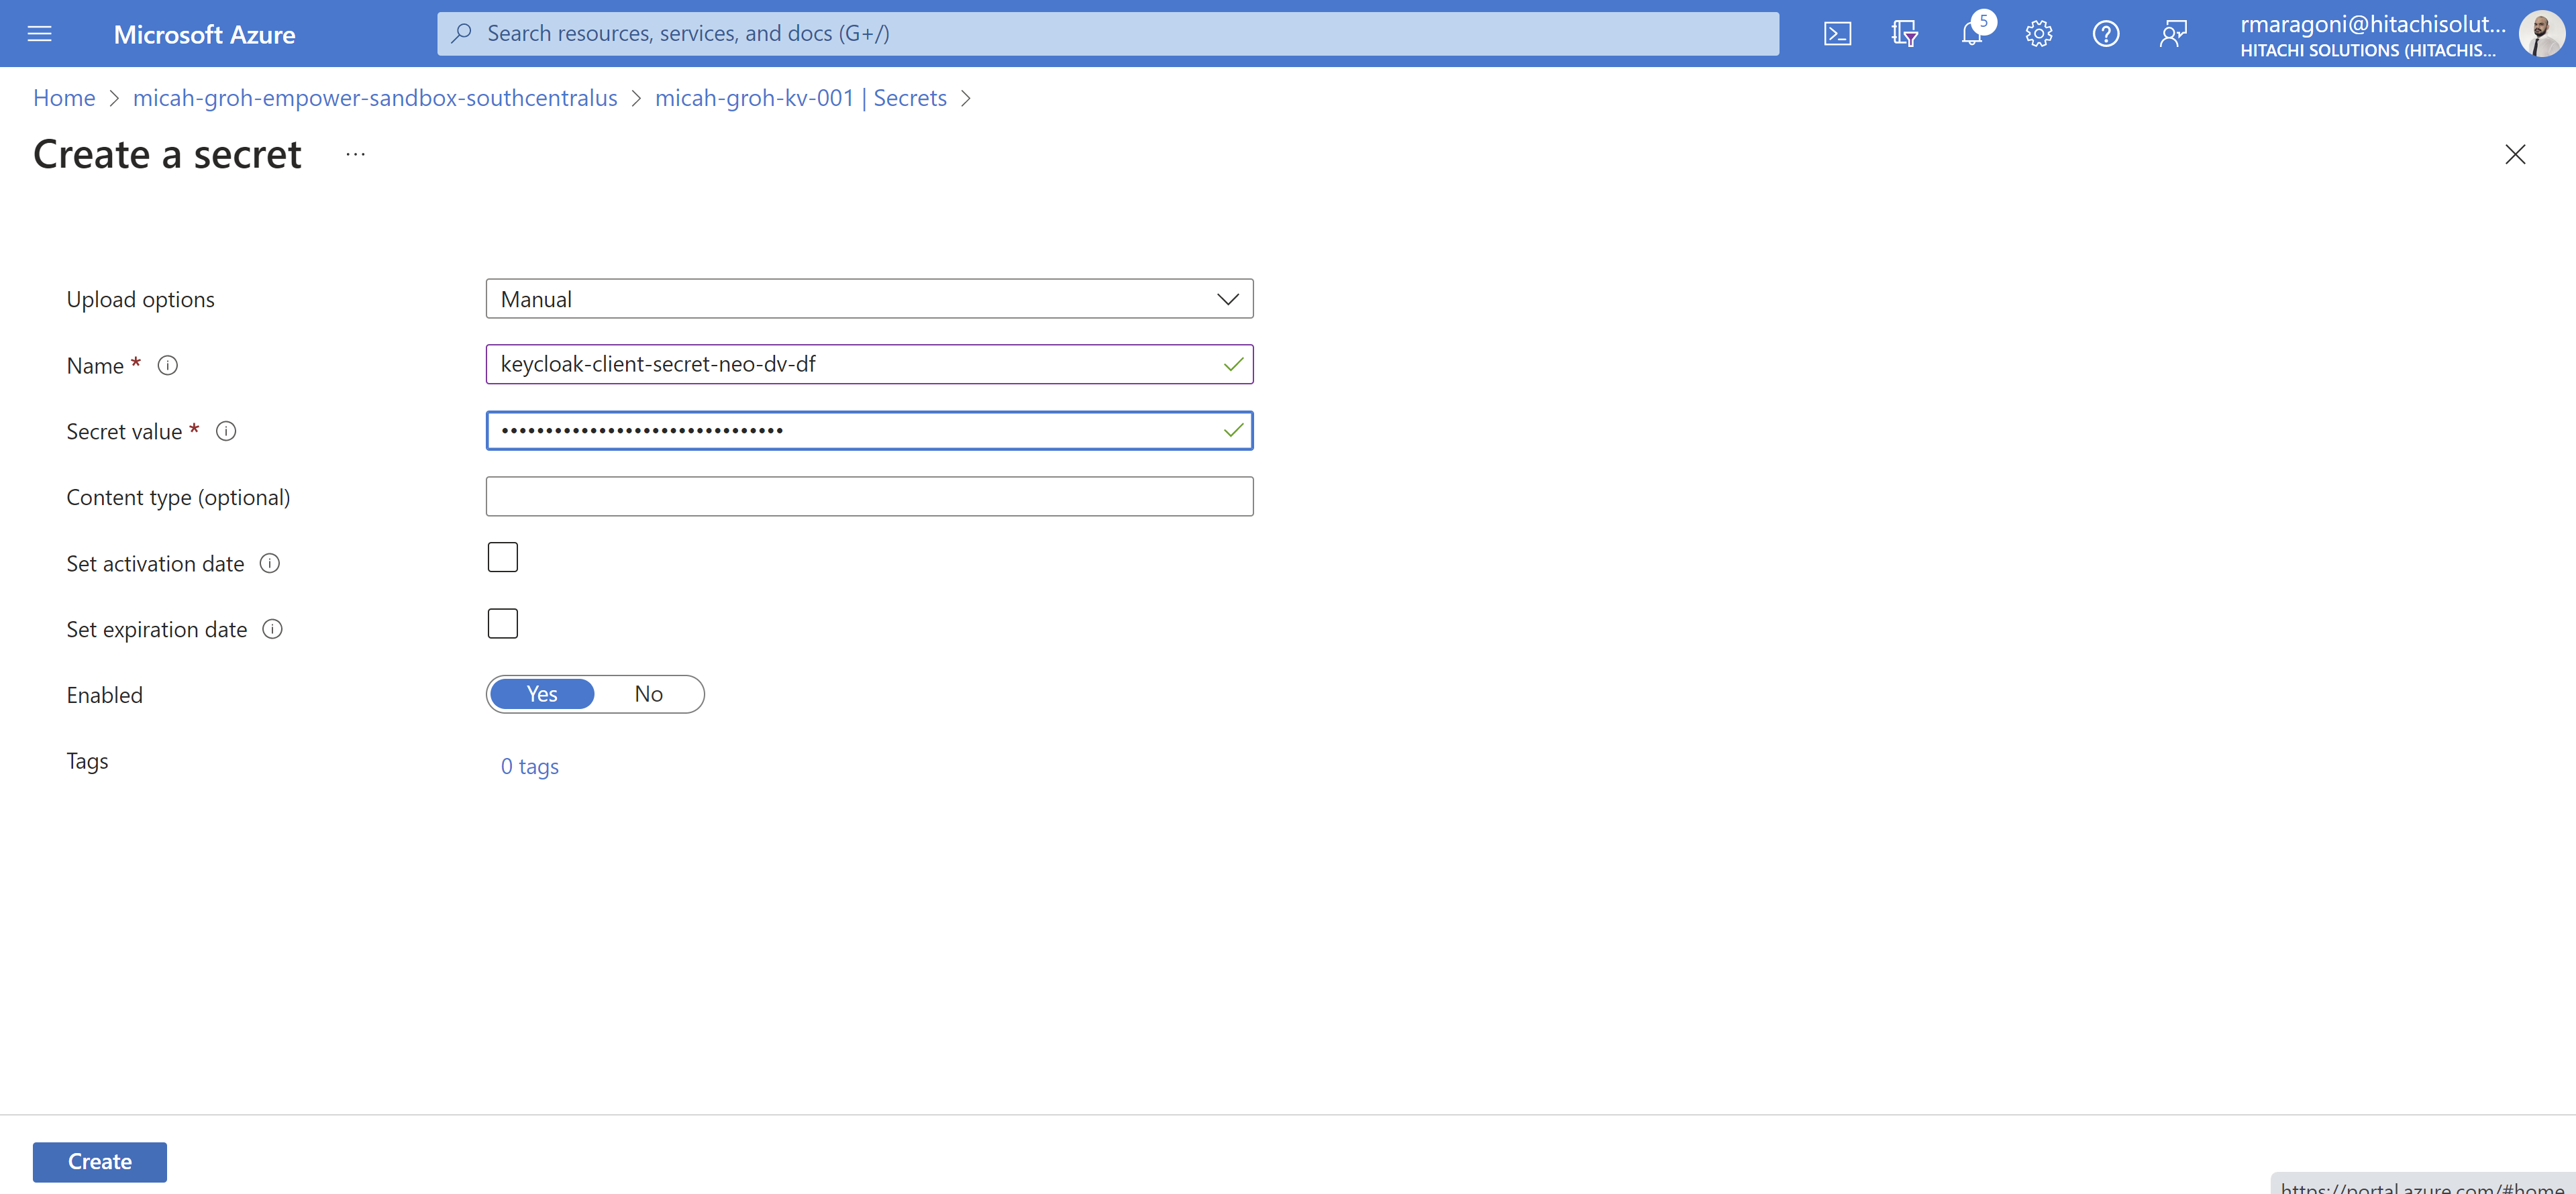Expand the Upload options dropdown
2576x1194 pixels.
(x=869, y=299)
